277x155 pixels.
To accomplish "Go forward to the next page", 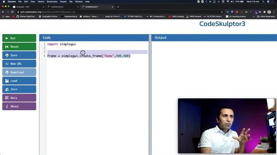I will coord(8,12).
